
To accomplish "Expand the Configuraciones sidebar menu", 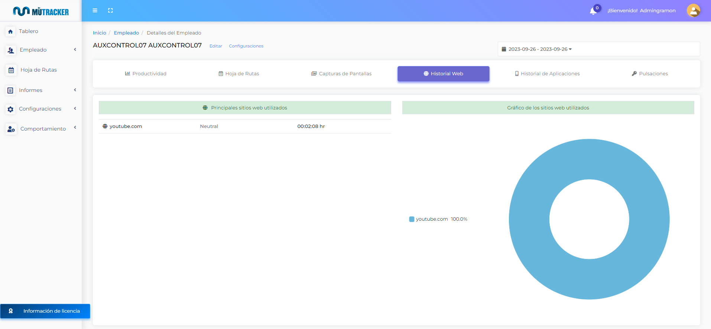I will tap(41, 109).
